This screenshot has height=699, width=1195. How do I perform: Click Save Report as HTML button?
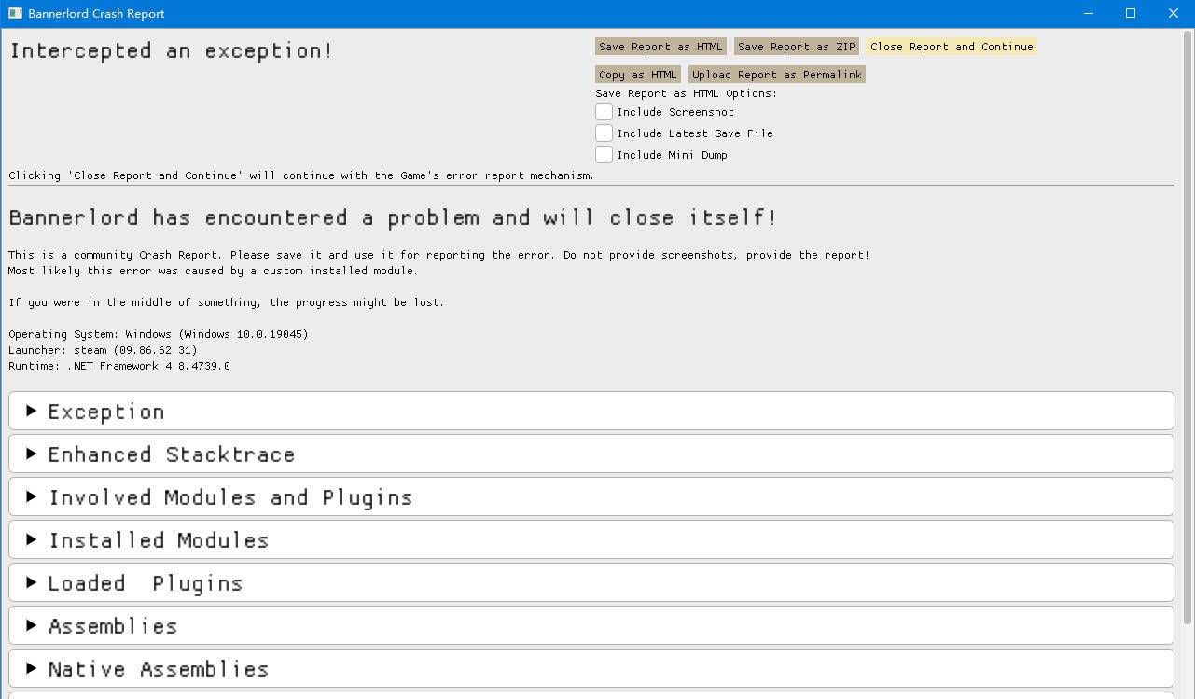660,47
